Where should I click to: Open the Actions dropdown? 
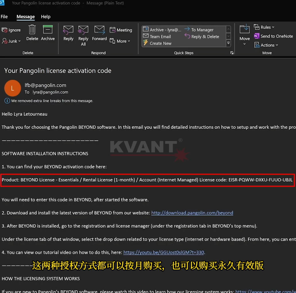[x=266, y=45]
